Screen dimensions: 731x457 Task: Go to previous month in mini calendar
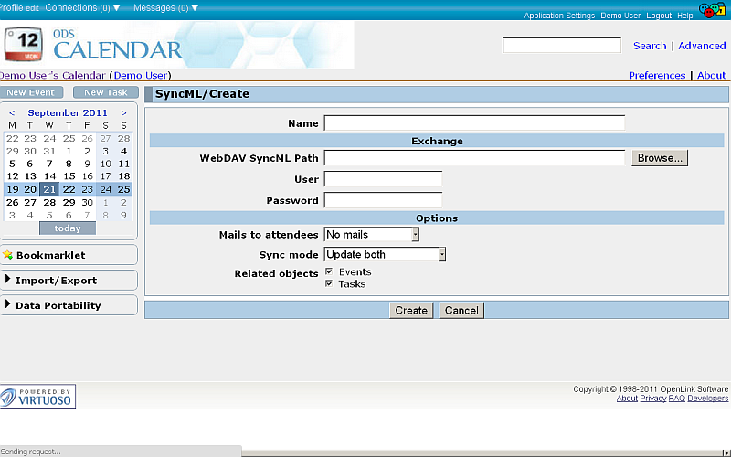pyautogui.click(x=12, y=113)
